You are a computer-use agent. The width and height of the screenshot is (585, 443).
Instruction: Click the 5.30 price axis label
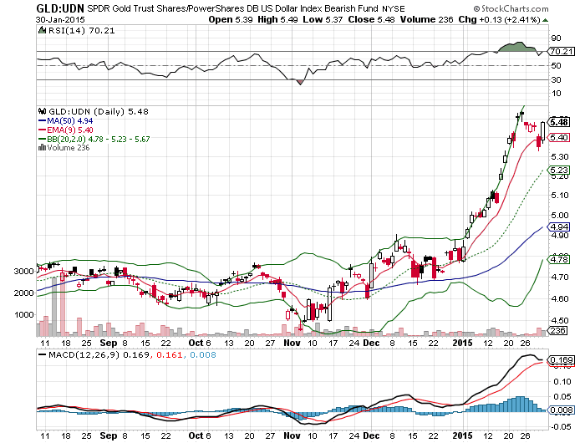coord(560,156)
